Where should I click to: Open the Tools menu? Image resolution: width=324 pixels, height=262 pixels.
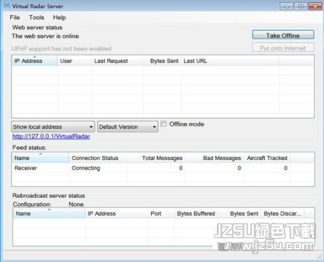pos(36,18)
